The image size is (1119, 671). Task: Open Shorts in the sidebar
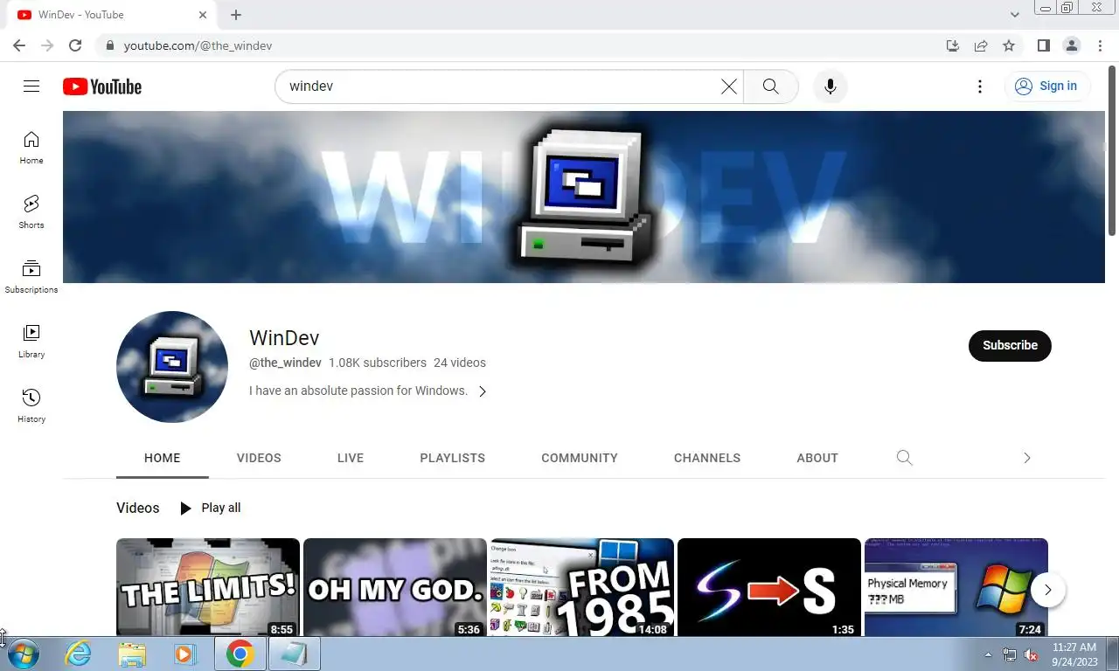(31, 212)
